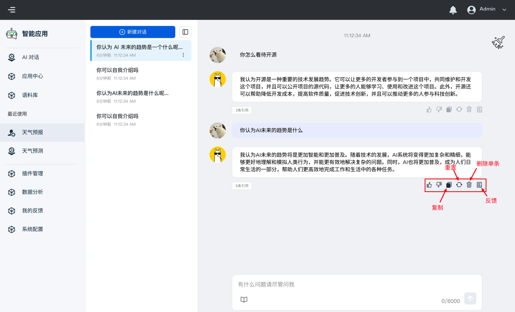
Task: Click 插件管理 cube icon
Action: [12, 174]
